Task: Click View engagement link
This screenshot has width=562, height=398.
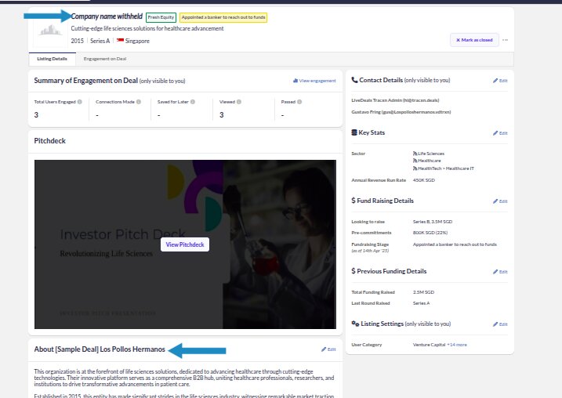Action: pyautogui.click(x=314, y=81)
